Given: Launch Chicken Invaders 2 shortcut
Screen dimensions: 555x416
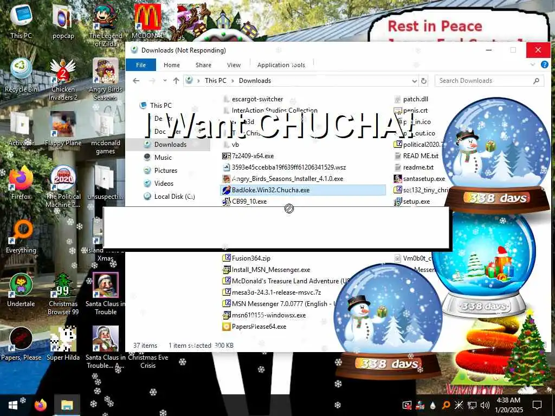Looking at the screenshot, I should (x=63, y=79).
